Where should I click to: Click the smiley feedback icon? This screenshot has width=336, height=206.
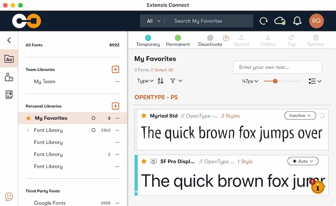[9, 197]
